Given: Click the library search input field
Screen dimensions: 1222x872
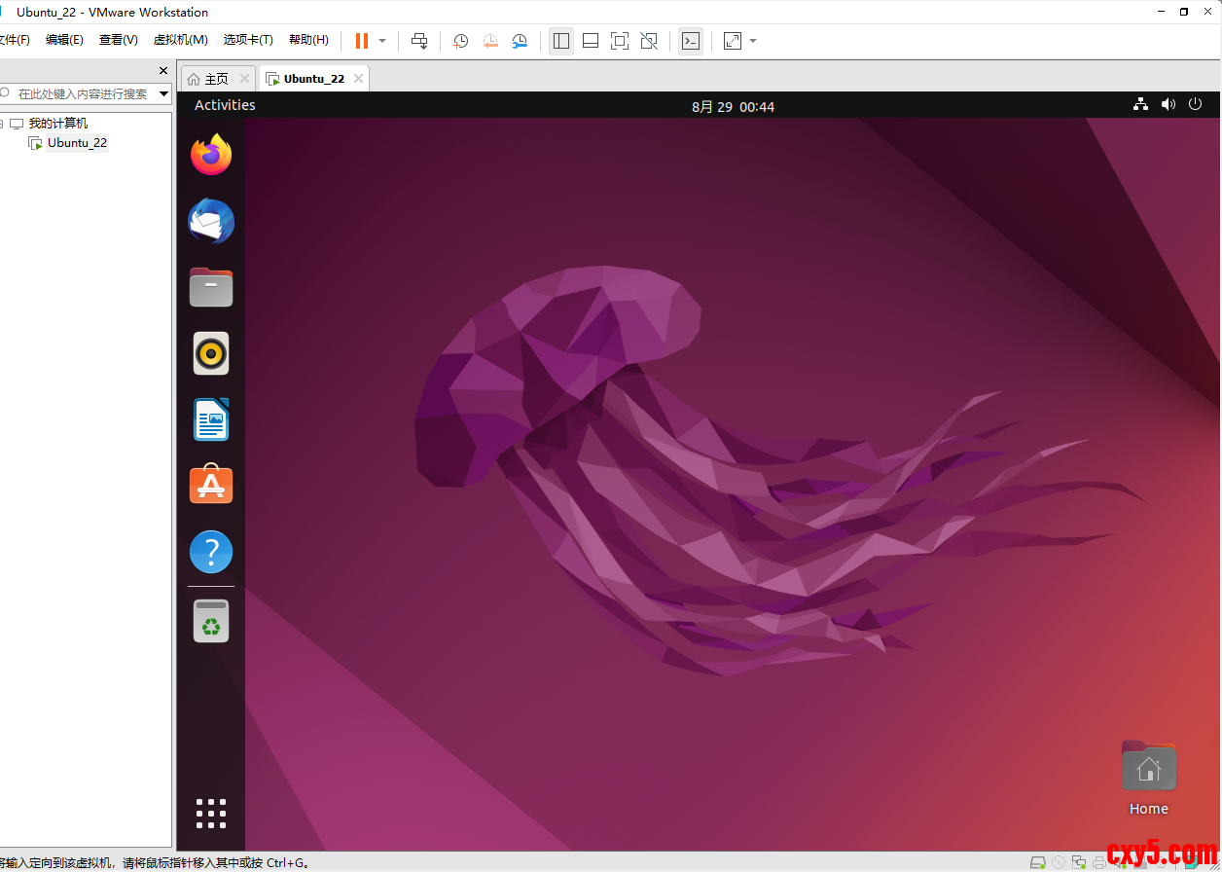Looking at the screenshot, I should 83,94.
